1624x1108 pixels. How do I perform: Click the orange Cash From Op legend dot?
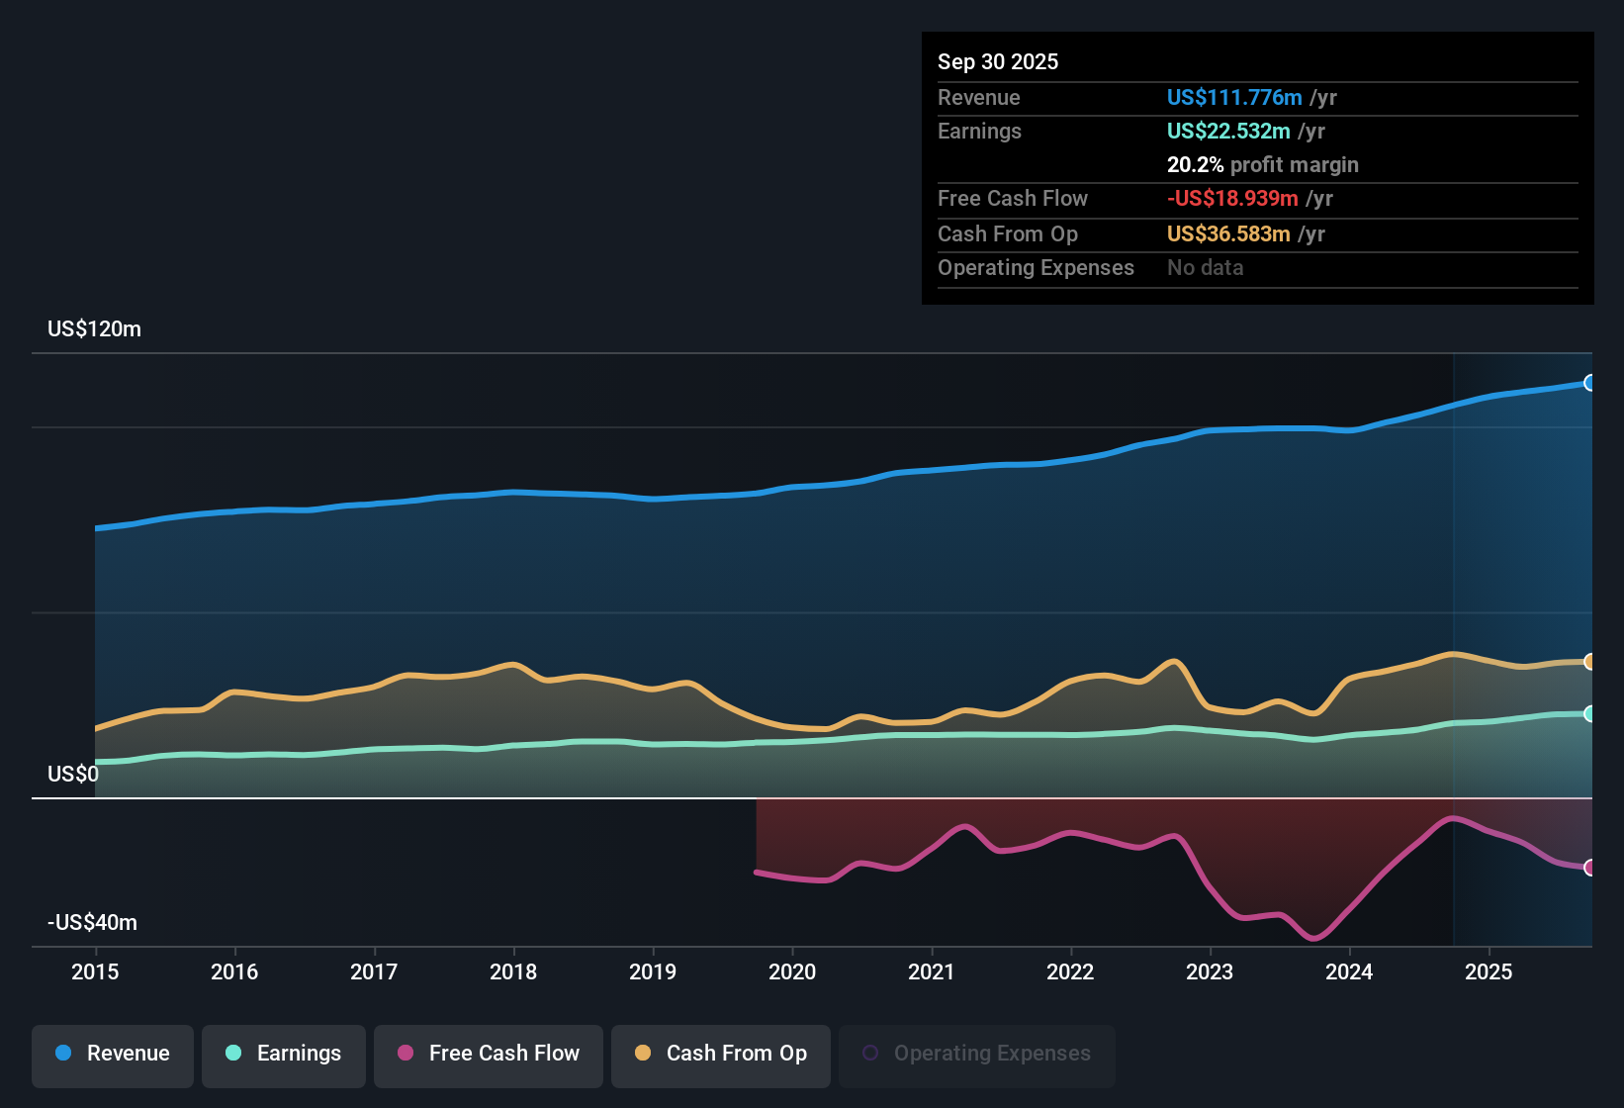(x=642, y=1054)
